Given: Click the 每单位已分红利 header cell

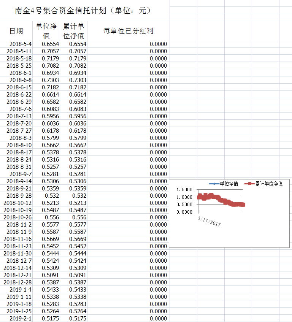Looking at the screenshot, I should tap(129, 30).
